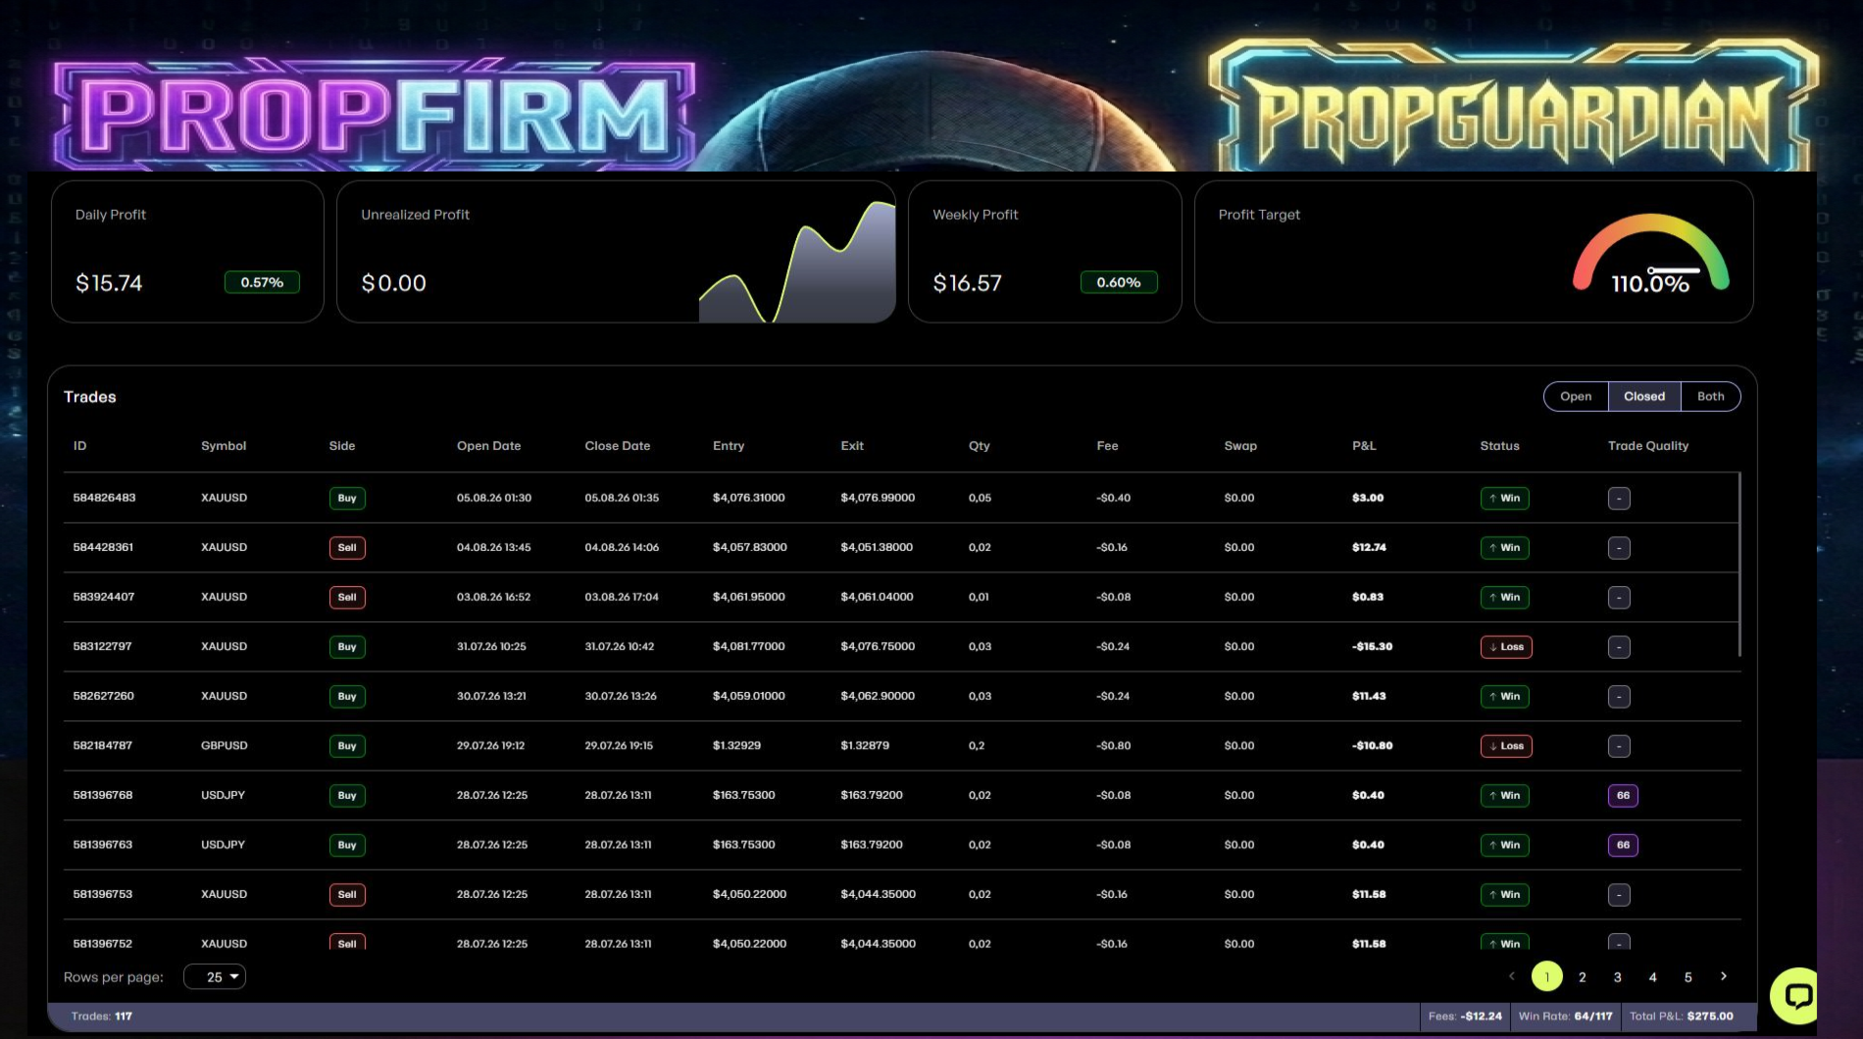Click the Daily Profit value $15.74
The height and width of the screenshot is (1039, 1863).
click(x=109, y=283)
